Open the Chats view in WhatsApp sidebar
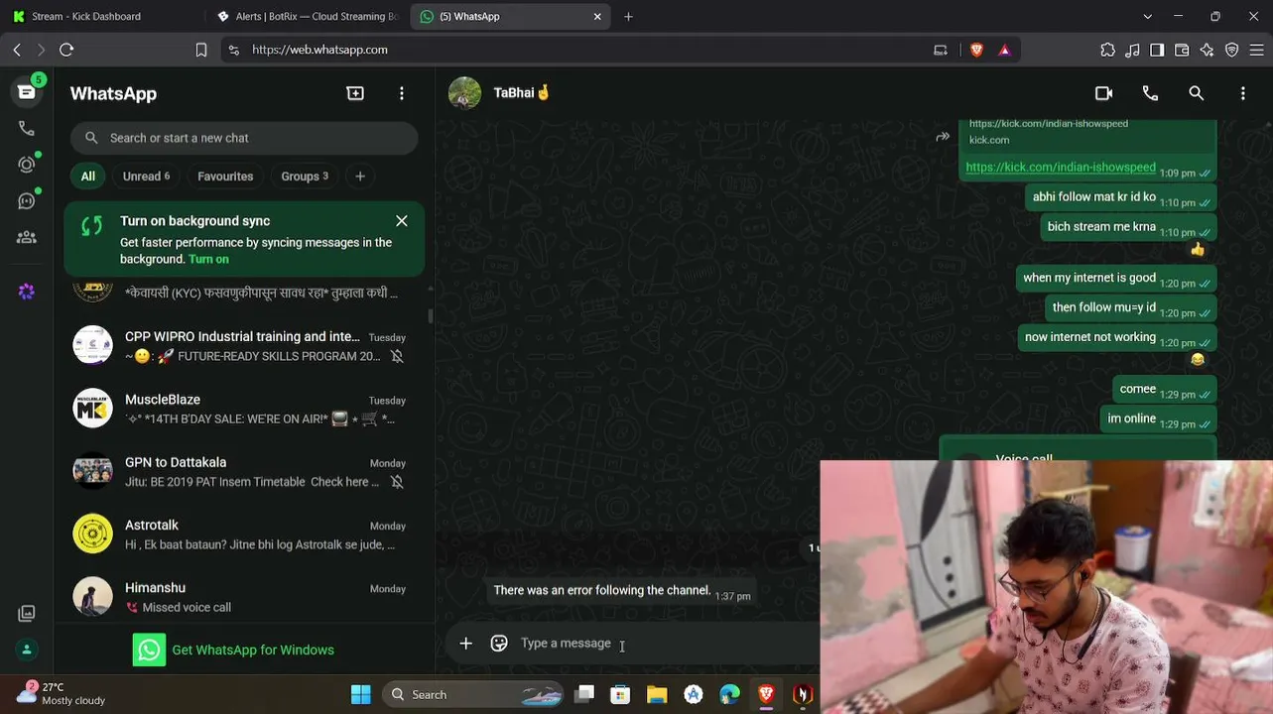This screenshot has height=714, width=1273. (27, 92)
